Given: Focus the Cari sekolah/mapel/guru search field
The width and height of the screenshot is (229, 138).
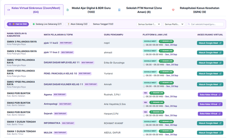Looking at the screenshot, I should [x=205, y=24].
